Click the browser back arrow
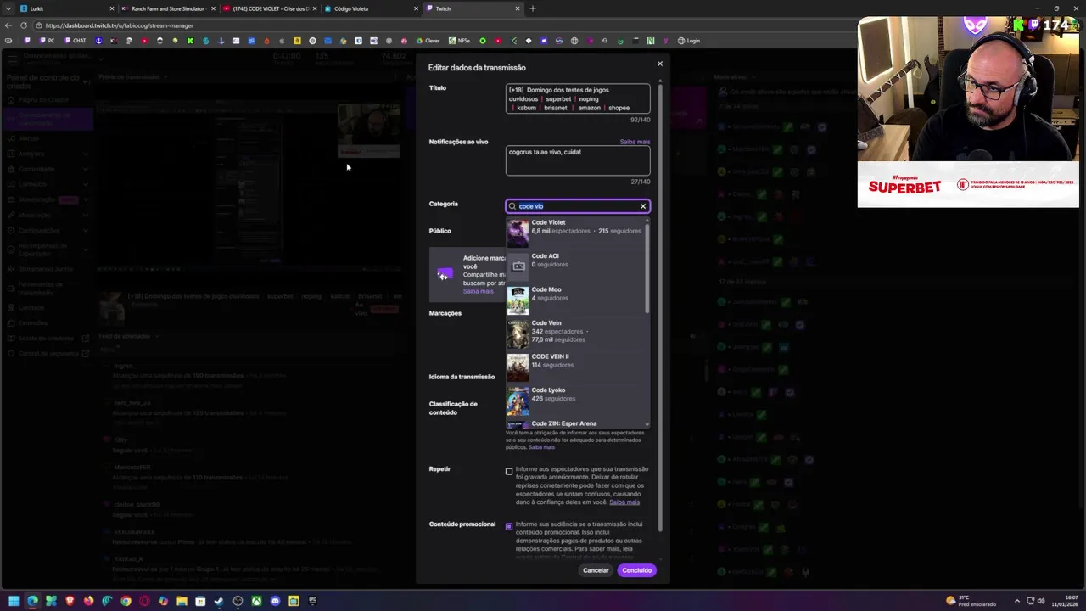 click(x=8, y=25)
